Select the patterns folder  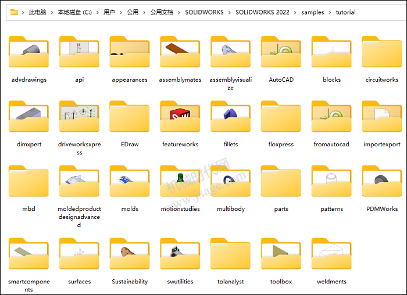[x=331, y=181]
